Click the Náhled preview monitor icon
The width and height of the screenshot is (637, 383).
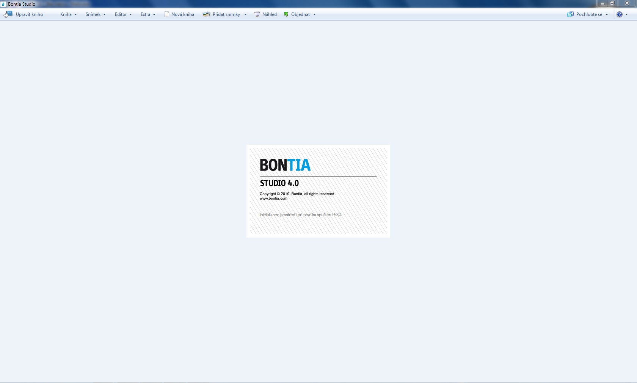coord(257,14)
